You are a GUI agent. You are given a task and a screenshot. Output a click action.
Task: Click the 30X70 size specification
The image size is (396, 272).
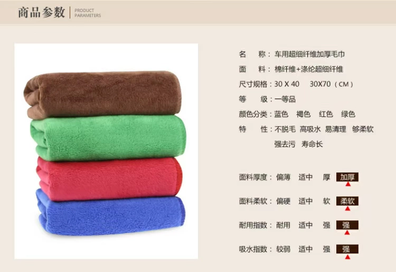(320, 84)
